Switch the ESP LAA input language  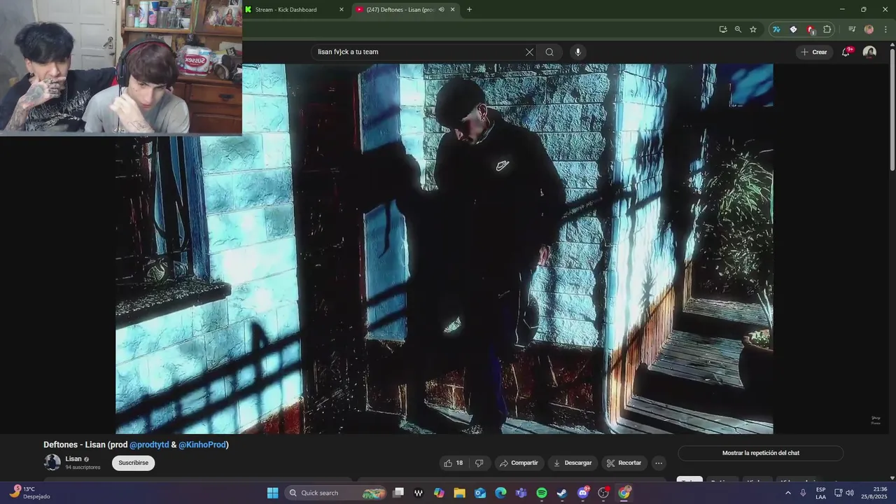[x=821, y=493]
